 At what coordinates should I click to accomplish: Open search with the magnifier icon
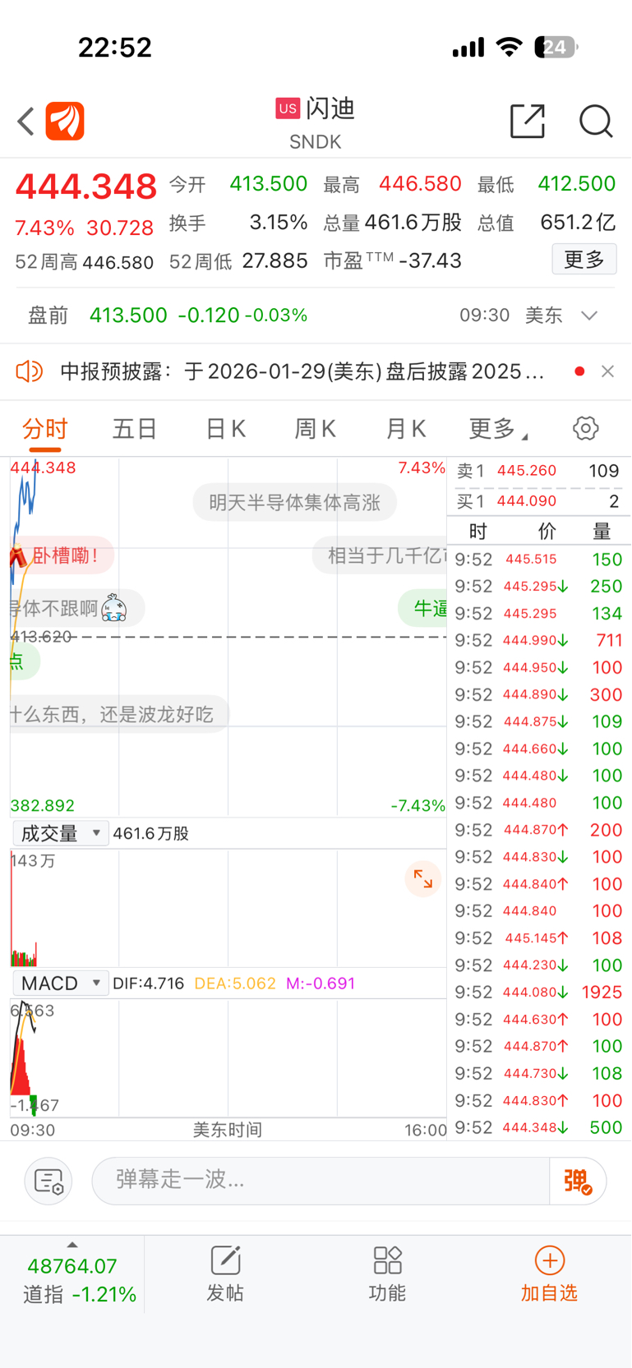coord(596,121)
